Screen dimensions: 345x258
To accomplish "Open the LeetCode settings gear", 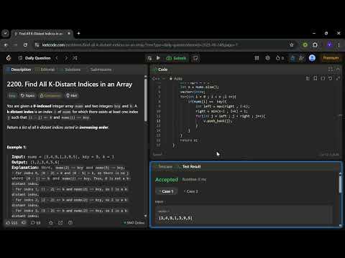I will tap(267, 58).
